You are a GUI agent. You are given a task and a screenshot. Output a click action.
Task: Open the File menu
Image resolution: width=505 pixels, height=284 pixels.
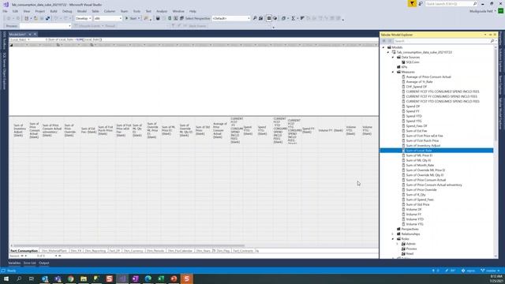[x=5, y=11]
